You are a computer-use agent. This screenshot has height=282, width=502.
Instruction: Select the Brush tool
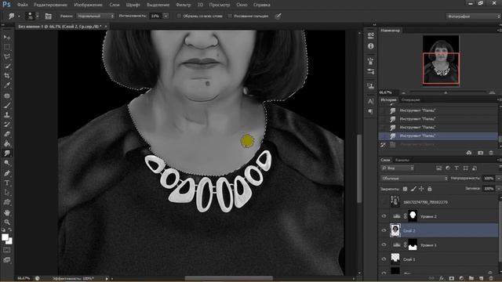click(7, 105)
